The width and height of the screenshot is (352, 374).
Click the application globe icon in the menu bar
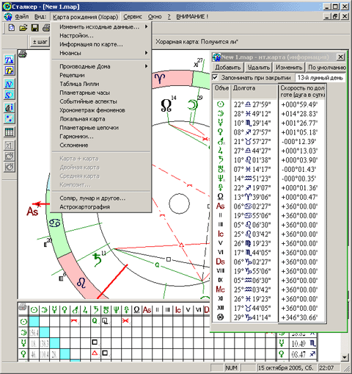(x=8, y=17)
